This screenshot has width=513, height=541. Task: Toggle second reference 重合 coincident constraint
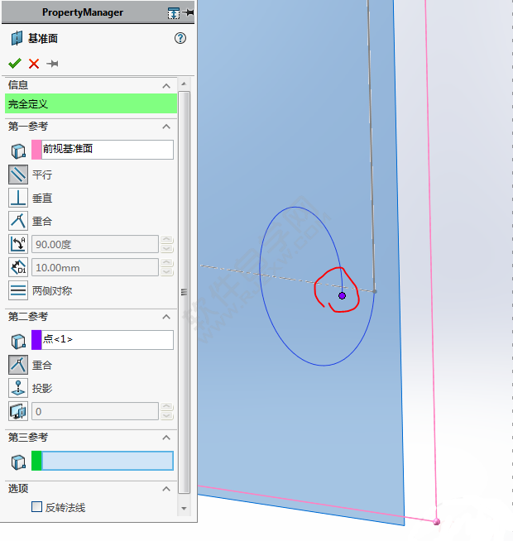[x=18, y=365]
